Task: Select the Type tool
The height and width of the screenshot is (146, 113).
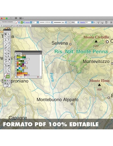Action: 8,40
